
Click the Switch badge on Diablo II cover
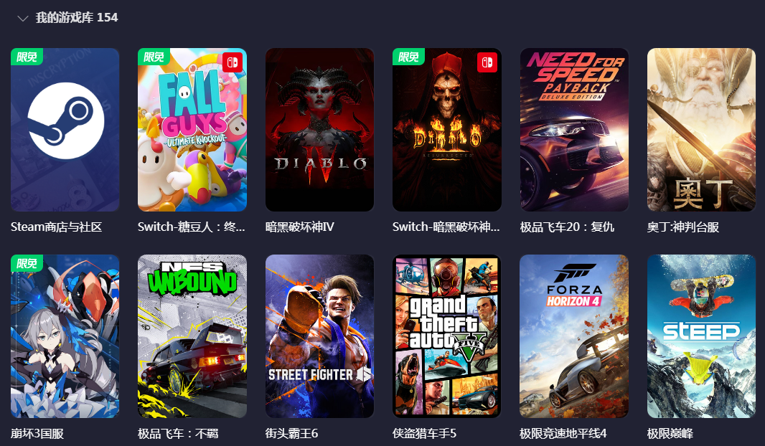(487, 62)
